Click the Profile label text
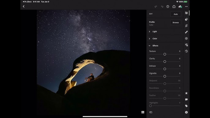The image size is (210, 118). click(152, 22)
